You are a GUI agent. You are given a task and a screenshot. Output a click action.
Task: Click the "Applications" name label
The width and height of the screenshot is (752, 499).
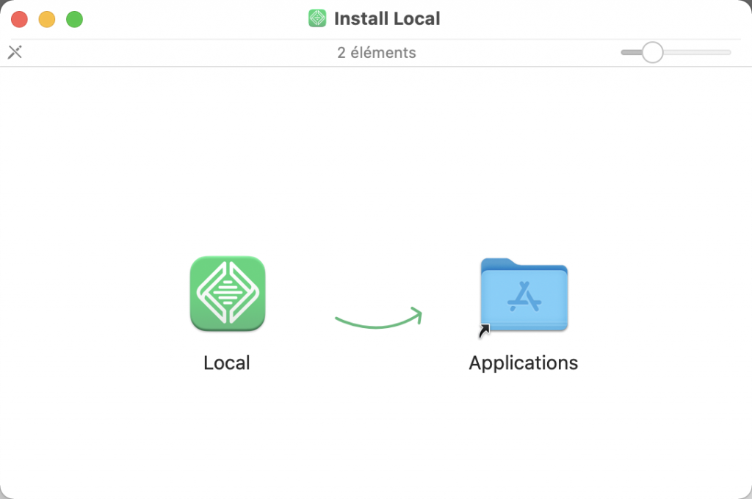point(524,363)
